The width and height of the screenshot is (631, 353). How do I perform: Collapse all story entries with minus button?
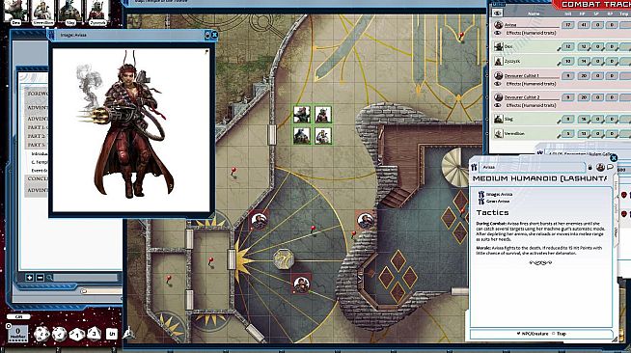coord(40,278)
